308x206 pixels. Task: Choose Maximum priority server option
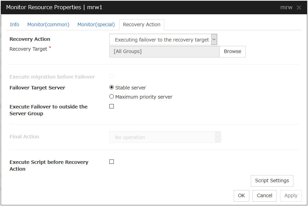[x=112, y=97]
